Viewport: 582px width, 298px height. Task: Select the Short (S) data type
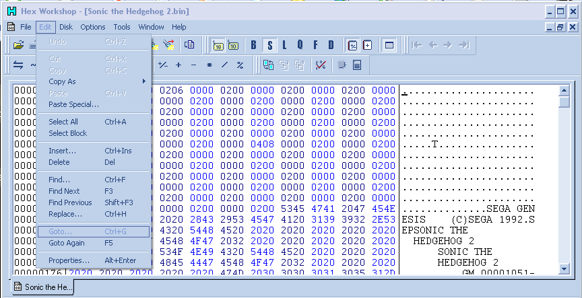[x=269, y=45]
